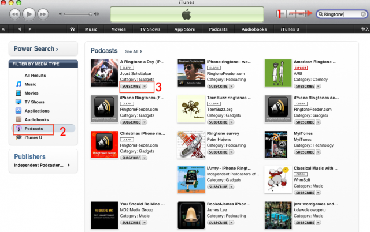Expand Independent Podcaster publishers chevron
The height and width of the screenshot is (232, 370).
tap(68, 165)
